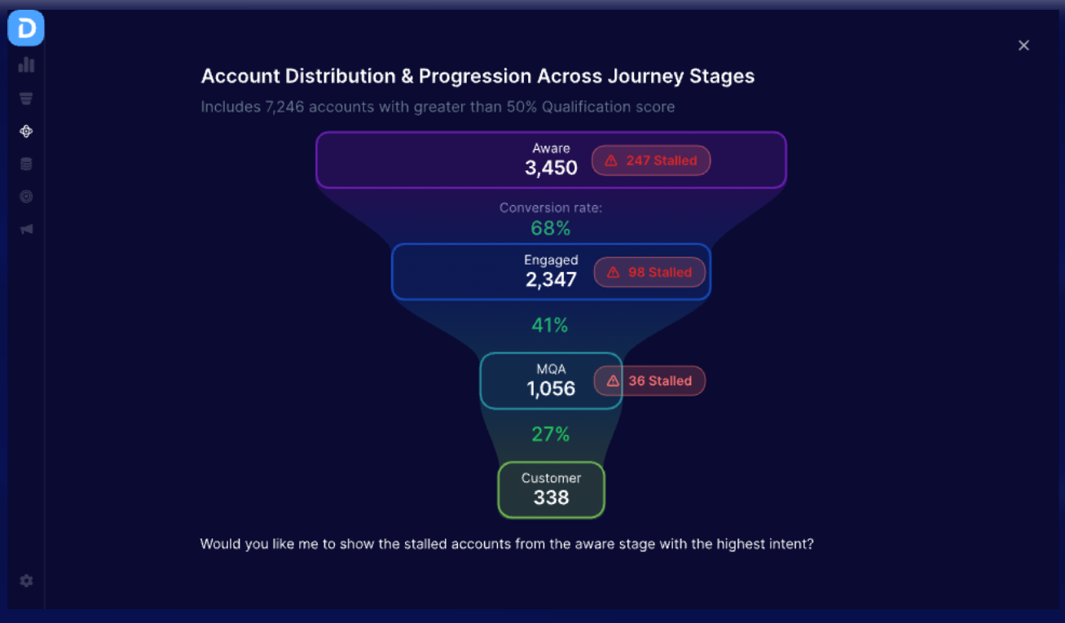Screen dimensions: 1065x623
Task: Open the bar chart analytics icon in sidebar
Action: coord(26,64)
